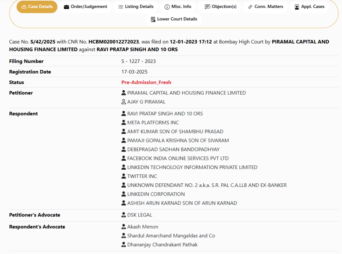Click person icon next to META PLATFORMS INC
Viewport: 342px width, 254px height.
pos(124,122)
